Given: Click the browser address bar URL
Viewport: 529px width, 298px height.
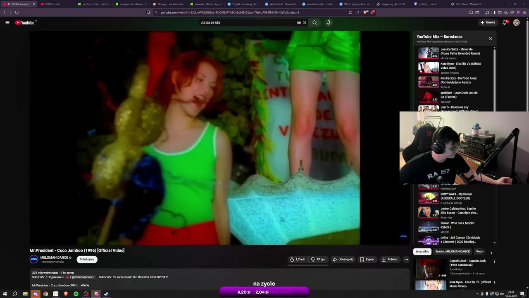Looking at the screenshot, I should pos(230,12).
